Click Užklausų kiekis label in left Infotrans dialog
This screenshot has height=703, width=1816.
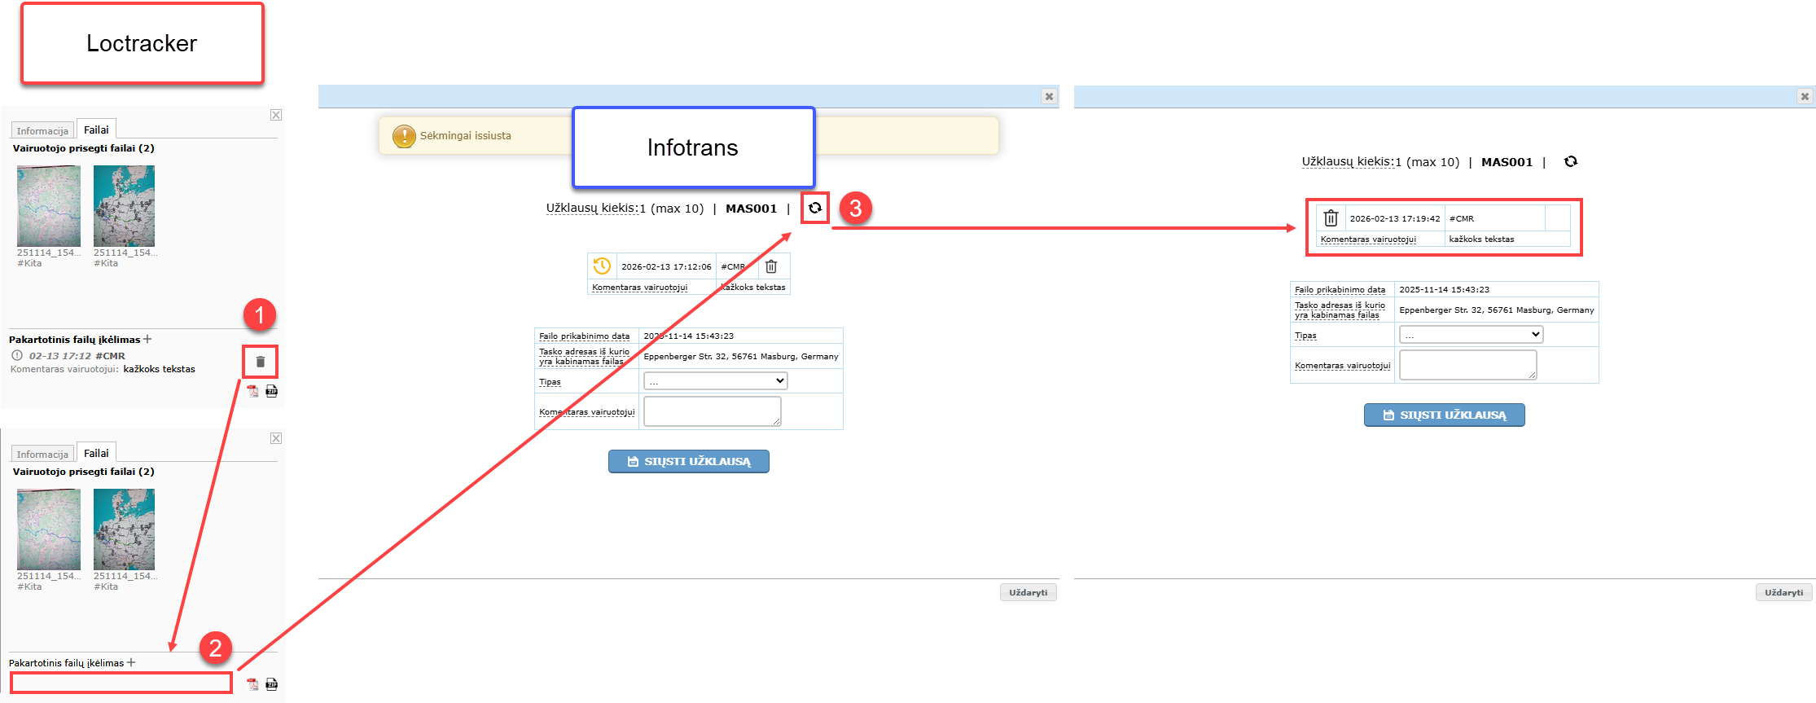591,209
